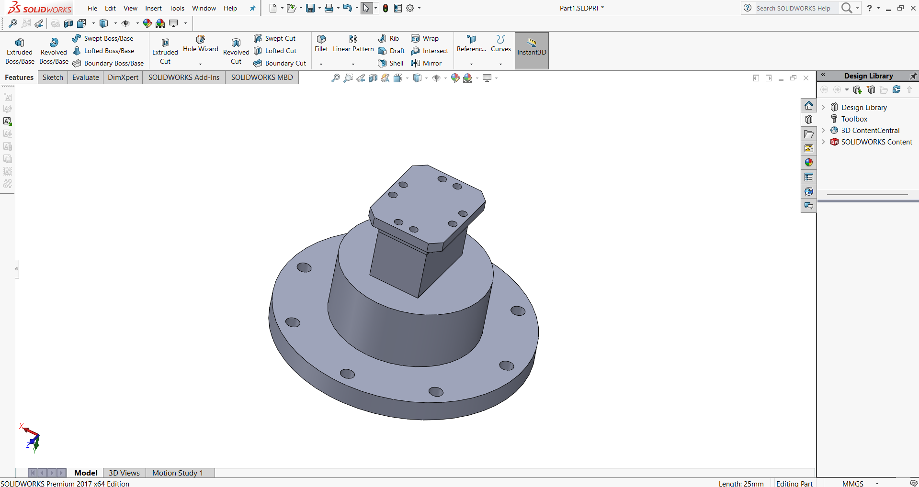This screenshot has width=919, height=487.
Task: Open the Insert menu
Action: [153, 8]
